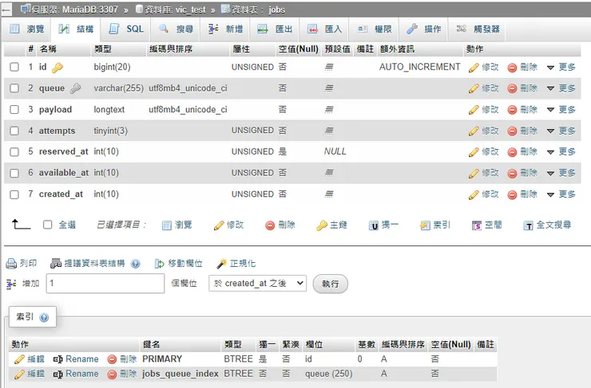Image resolution: width=591 pixels, height=388 pixels.
Task: Click the pencil edit icon for attempts row
Action: 474,131
